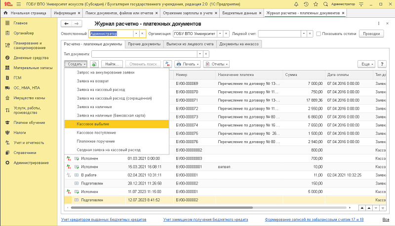Click the help question mark button
This screenshot has width=395, height=226.
381,64
